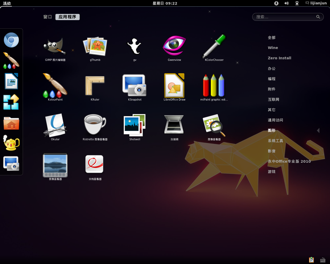Select the 附件 accessories category
Image resolution: width=330 pixels, height=264 pixels.
coord(272,89)
